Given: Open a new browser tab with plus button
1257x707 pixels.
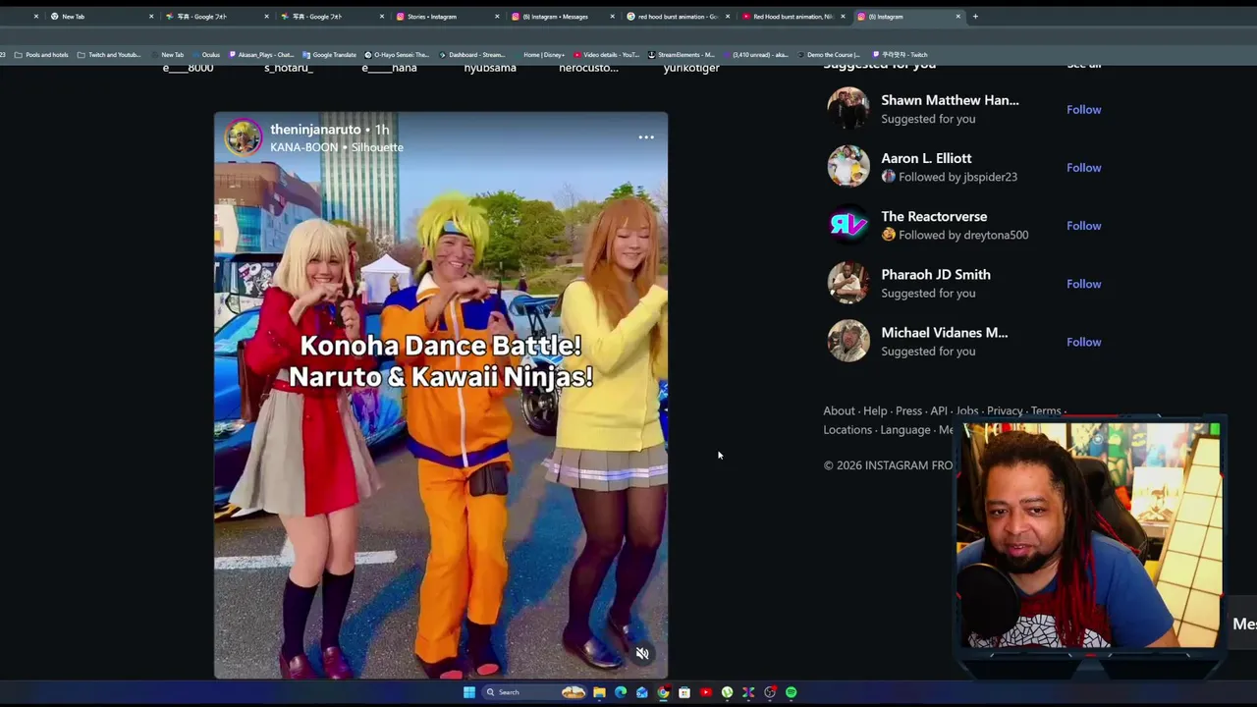Looking at the screenshot, I should click(x=975, y=16).
